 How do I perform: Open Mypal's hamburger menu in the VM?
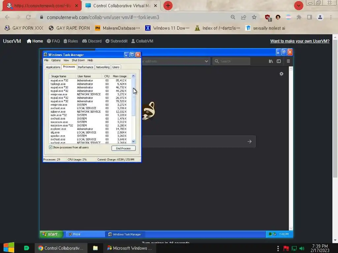point(288,61)
